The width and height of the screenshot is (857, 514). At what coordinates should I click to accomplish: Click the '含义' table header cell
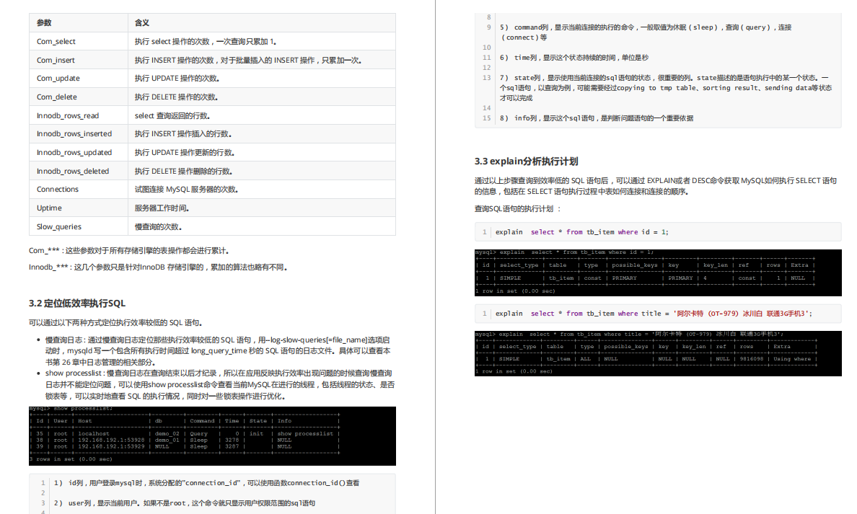(x=262, y=23)
